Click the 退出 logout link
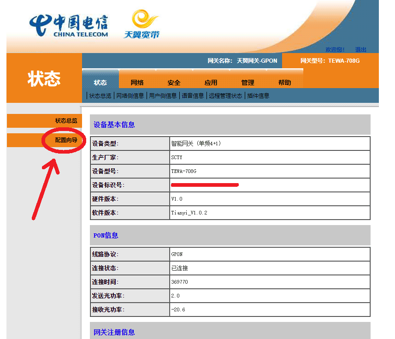The height and width of the screenshot is (339, 395). point(360,50)
